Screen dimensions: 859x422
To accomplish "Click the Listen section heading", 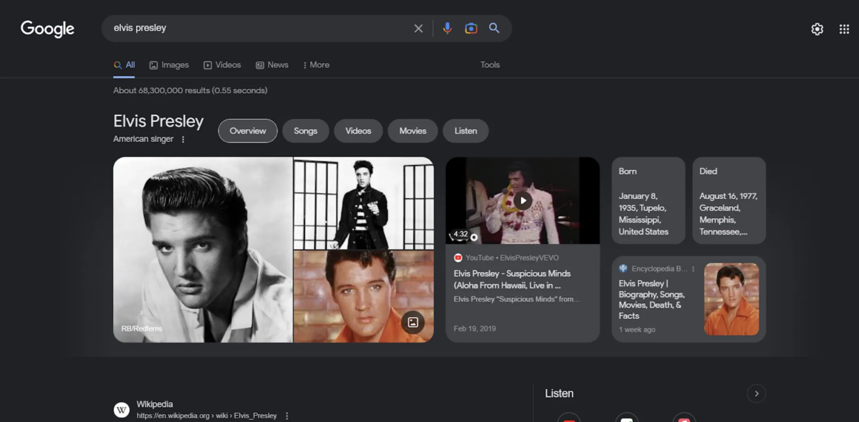I will pyautogui.click(x=559, y=394).
